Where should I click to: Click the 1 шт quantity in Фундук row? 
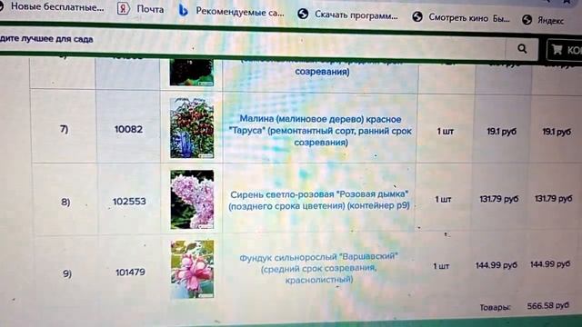(x=441, y=266)
